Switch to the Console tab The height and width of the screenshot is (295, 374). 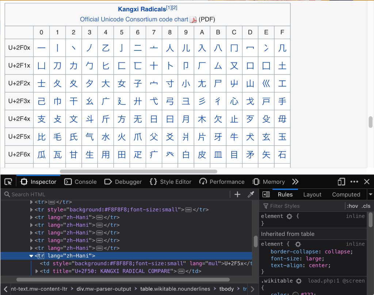tap(80, 182)
